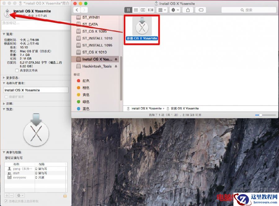Expand the 注释 section
This screenshot has height=206, width=279.
click(x=4, y=103)
